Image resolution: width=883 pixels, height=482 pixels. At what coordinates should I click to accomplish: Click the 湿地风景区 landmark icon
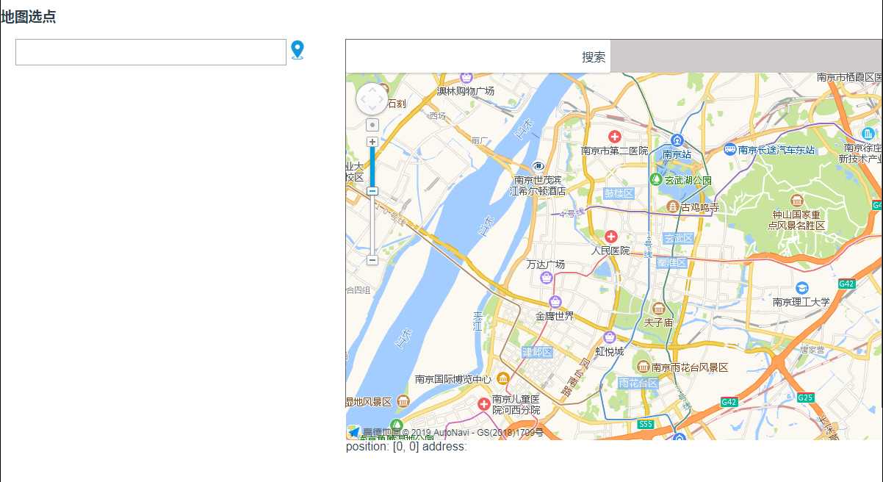pos(403,401)
